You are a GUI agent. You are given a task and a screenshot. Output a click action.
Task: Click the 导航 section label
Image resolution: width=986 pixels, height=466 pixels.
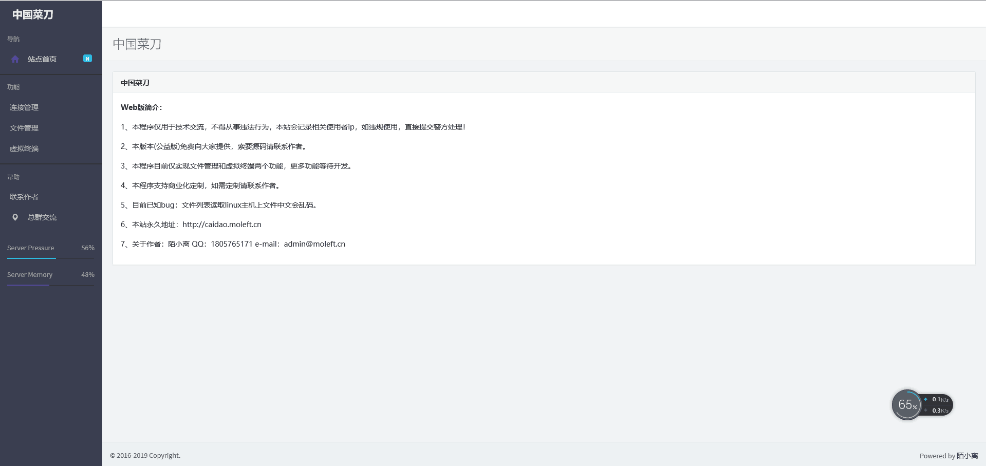coord(13,39)
